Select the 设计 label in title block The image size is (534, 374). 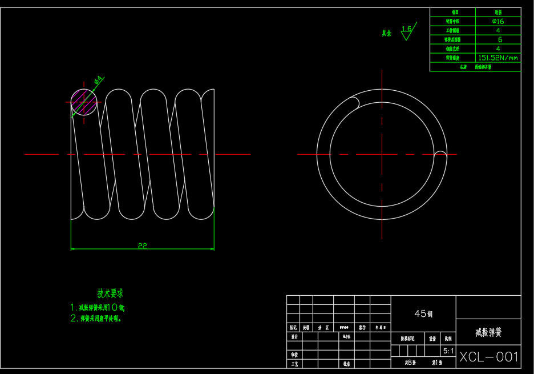(294, 337)
